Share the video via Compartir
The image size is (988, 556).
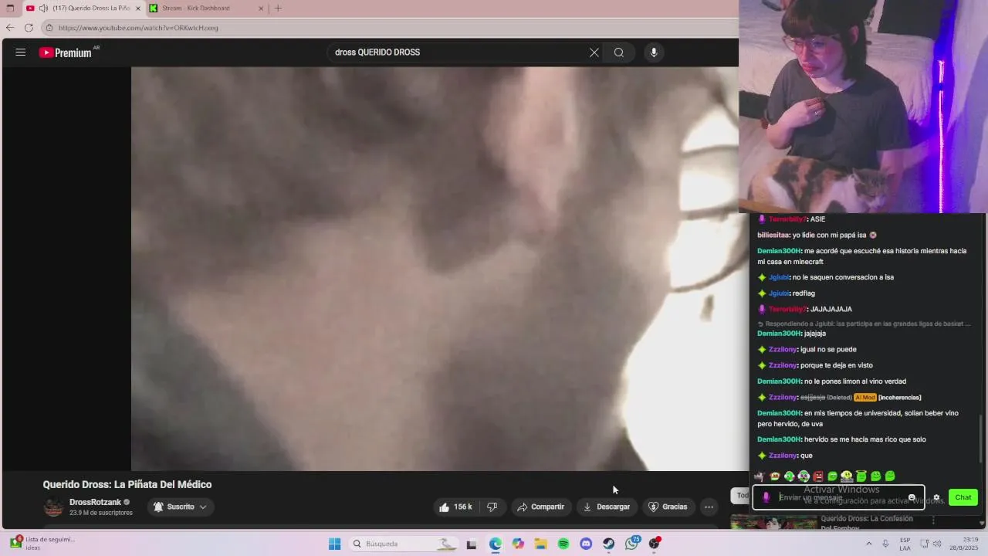tap(540, 507)
